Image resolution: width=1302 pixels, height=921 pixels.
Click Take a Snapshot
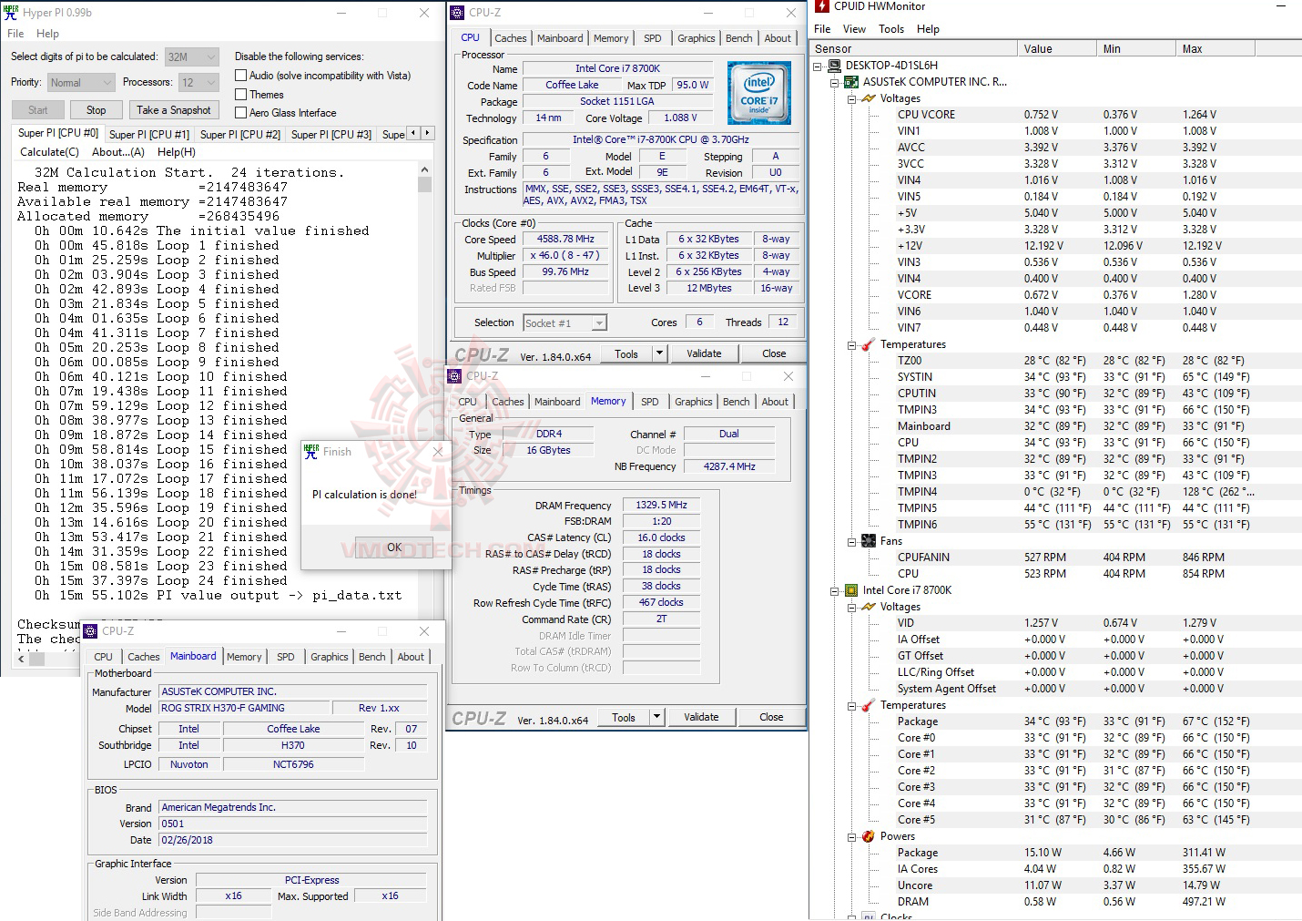click(173, 110)
